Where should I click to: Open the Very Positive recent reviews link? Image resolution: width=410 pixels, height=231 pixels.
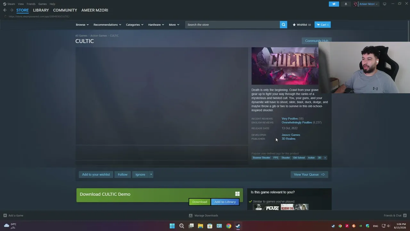[290, 119]
